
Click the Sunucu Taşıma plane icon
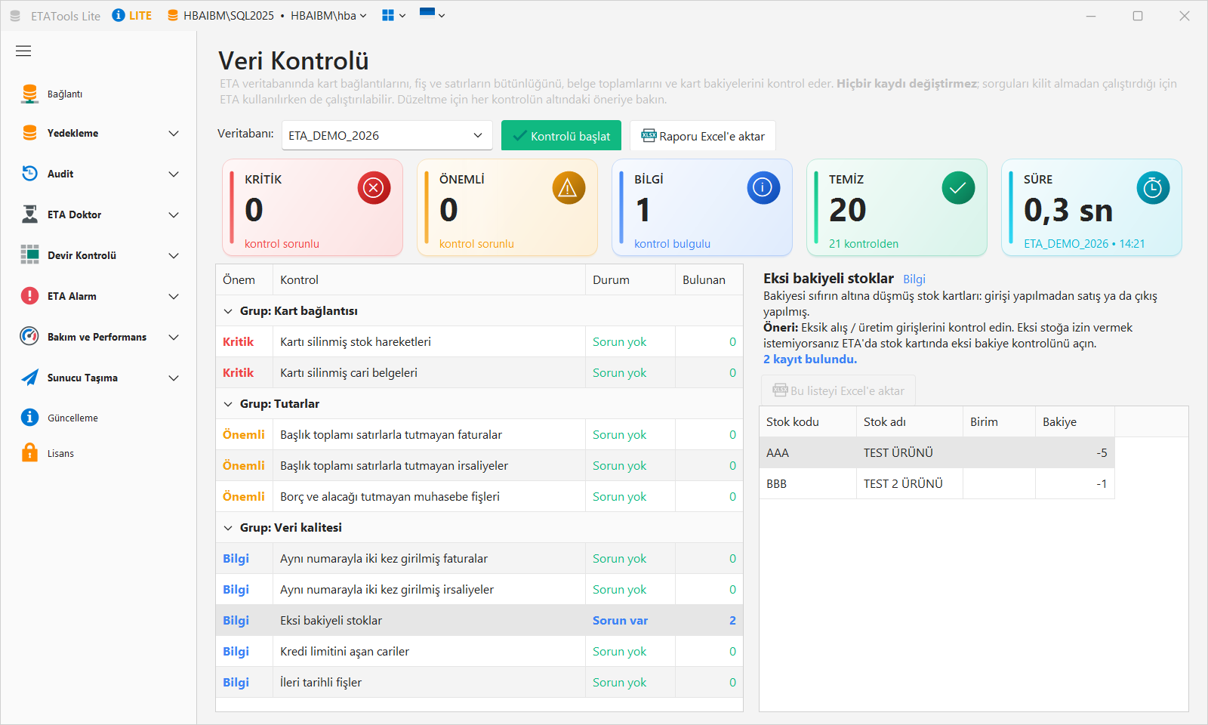pyautogui.click(x=29, y=378)
